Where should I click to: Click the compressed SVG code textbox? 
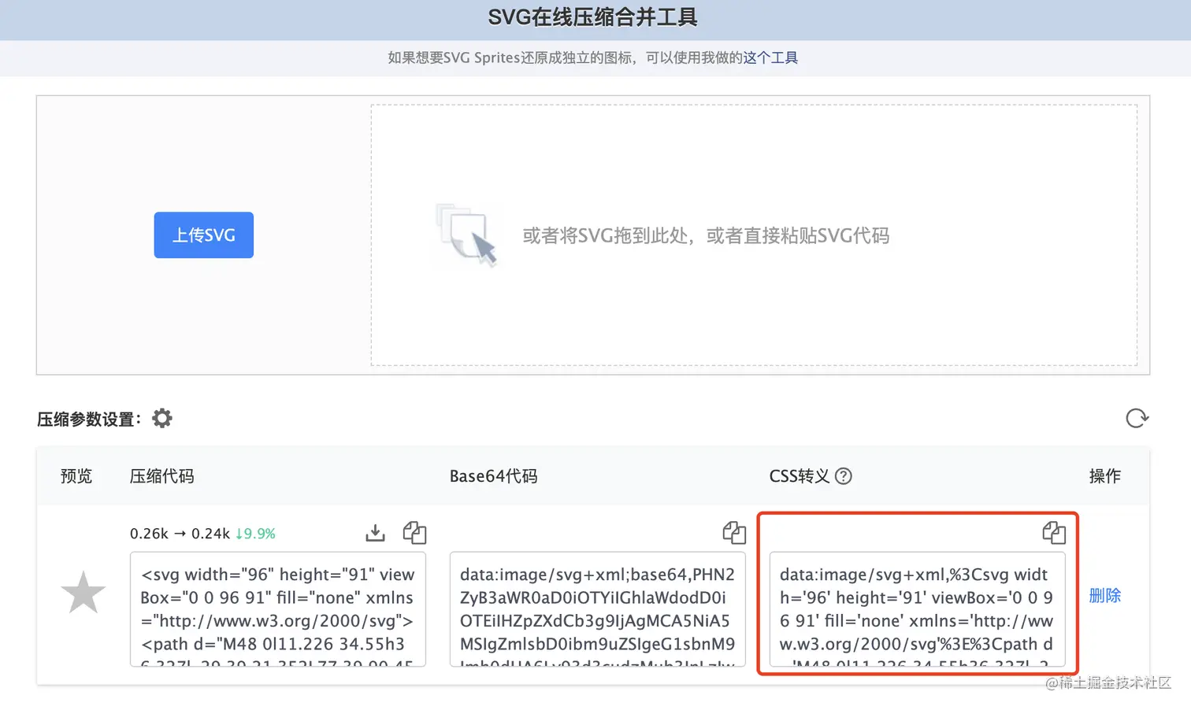pos(278,609)
